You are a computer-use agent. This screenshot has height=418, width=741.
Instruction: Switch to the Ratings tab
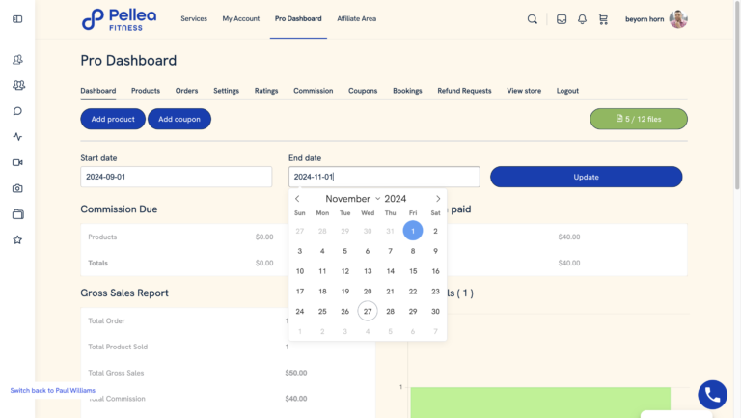(266, 91)
